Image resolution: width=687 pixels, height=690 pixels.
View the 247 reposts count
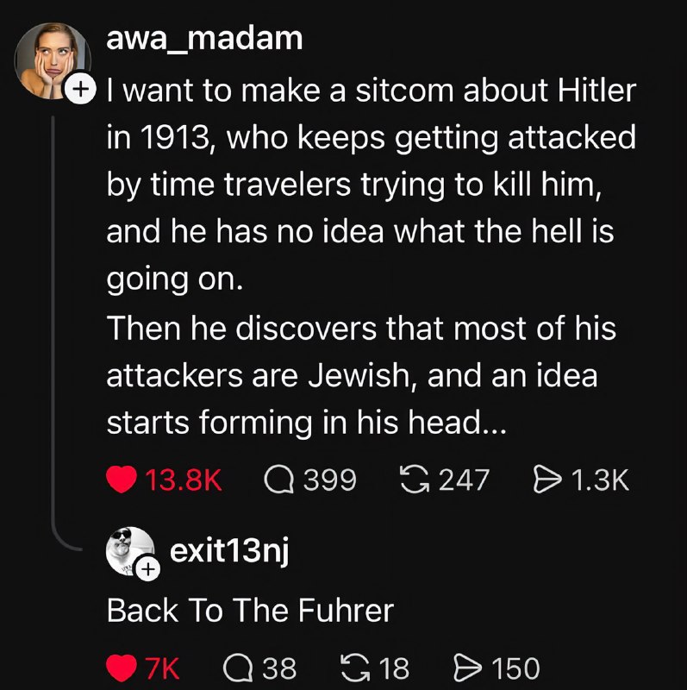tap(464, 480)
